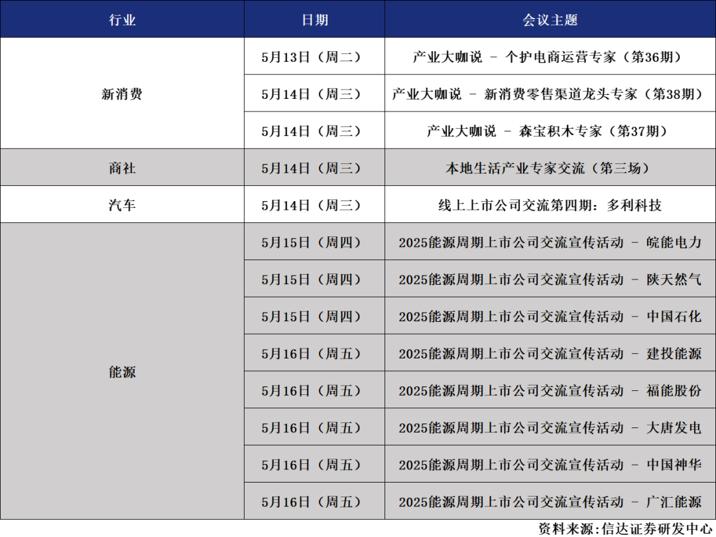This screenshot has height=537, width=716.
Task: Select the 广汇能源 meeting topic cell
Action: coord(550,501)
